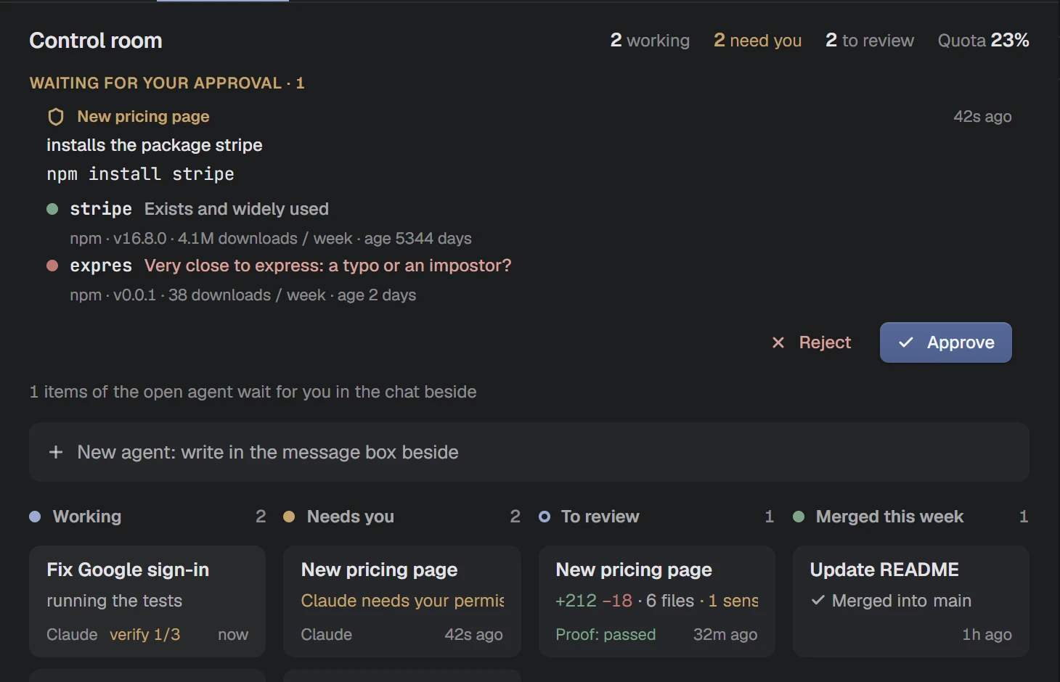Click 'npm · v0.0.1 · 38 downloads' details
This screenshot has height=682, width=1060.
(242, 295)
